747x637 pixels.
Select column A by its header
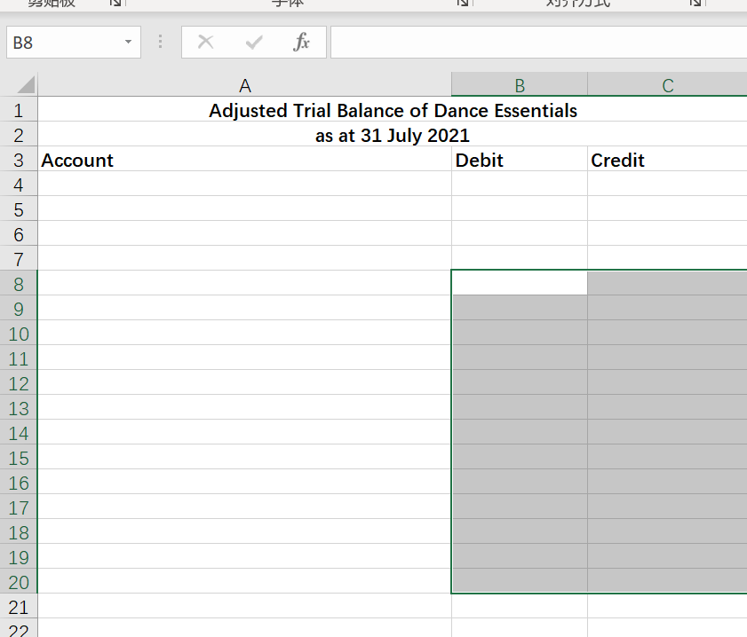coord(245,84)
